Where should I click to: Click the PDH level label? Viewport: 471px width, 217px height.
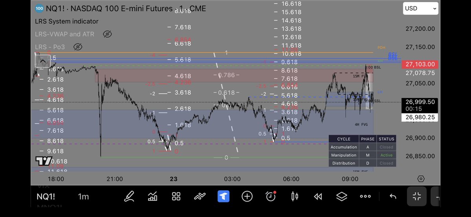click(x=381, y=48)
